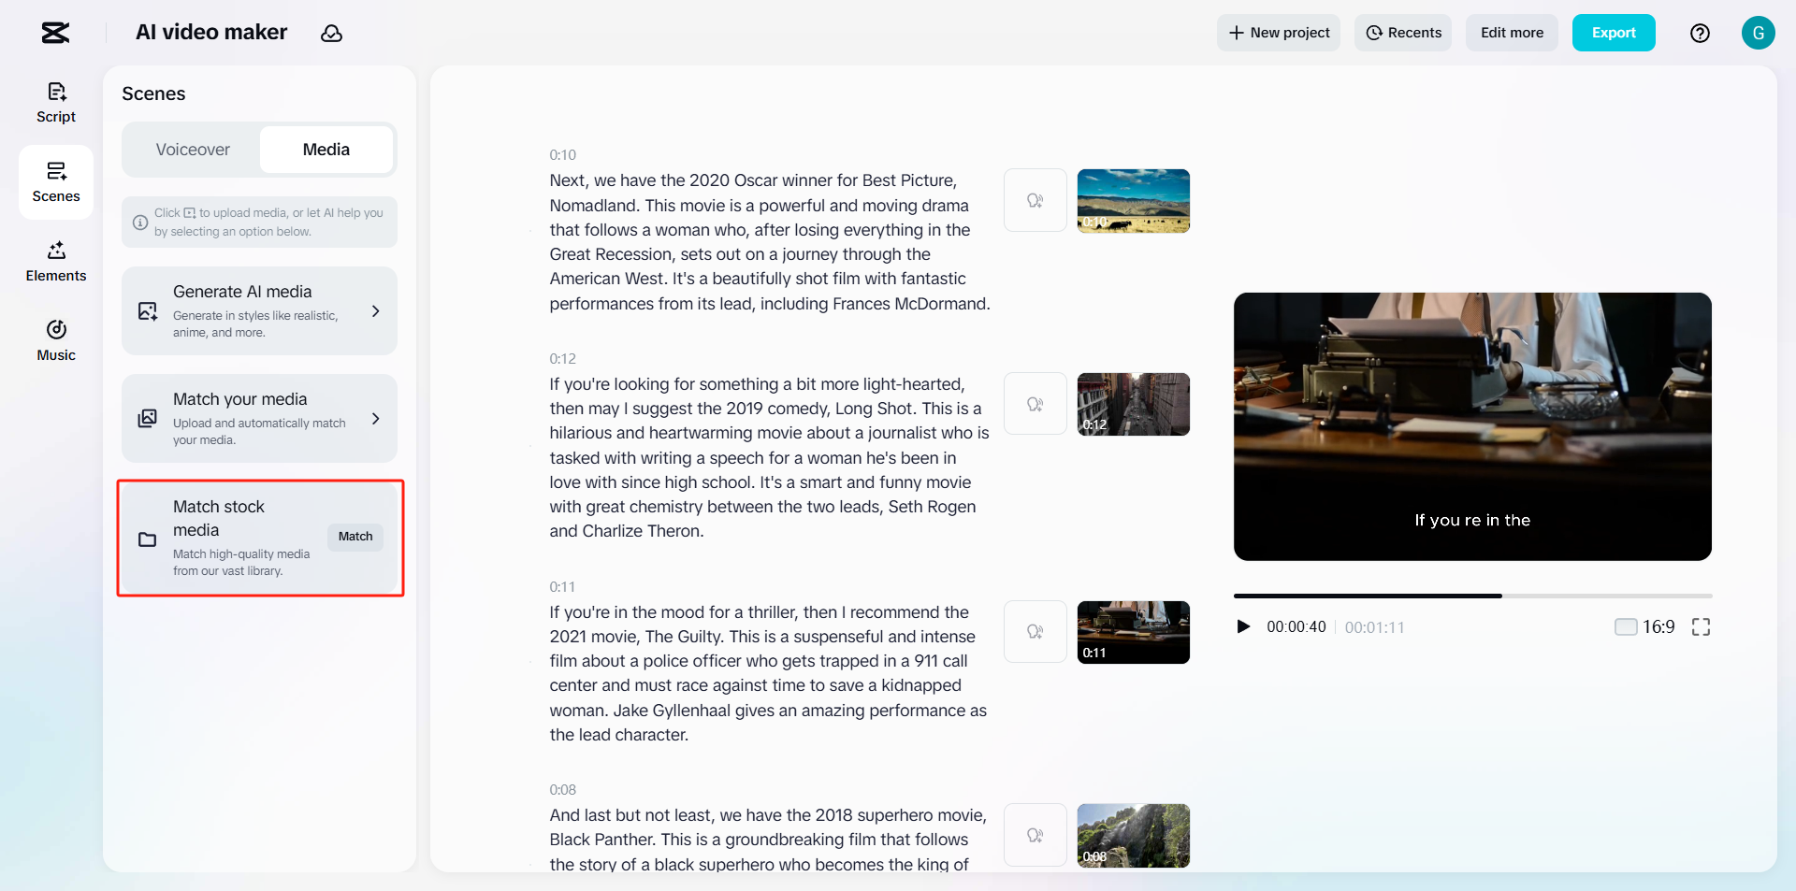
Task: Switch to the Voiceover tab
Action: tap(193, 150)
